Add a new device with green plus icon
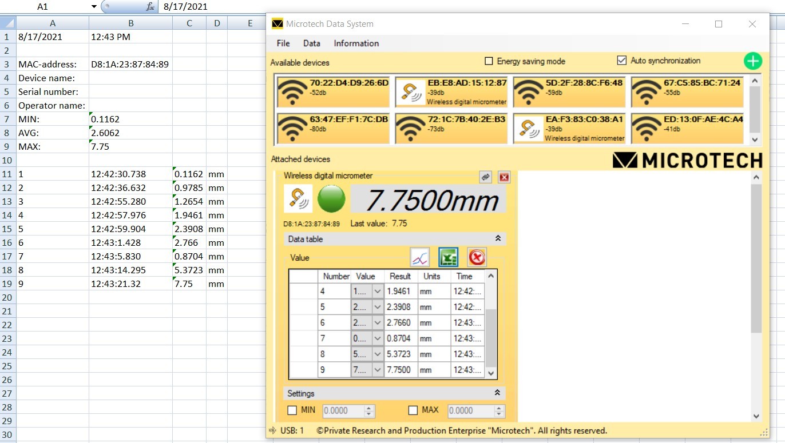The height and width of the screenshot is (443, 785). pyautogui.click(x=753, y=61)
